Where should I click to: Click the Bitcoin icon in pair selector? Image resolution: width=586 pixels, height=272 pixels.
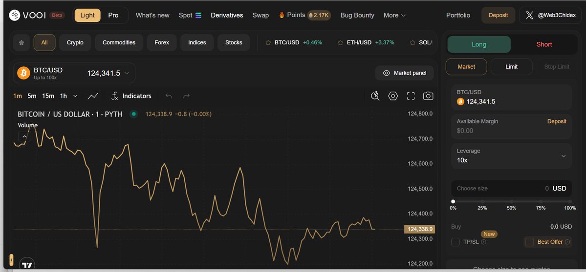pyautogui.click(x=23, y=73)
